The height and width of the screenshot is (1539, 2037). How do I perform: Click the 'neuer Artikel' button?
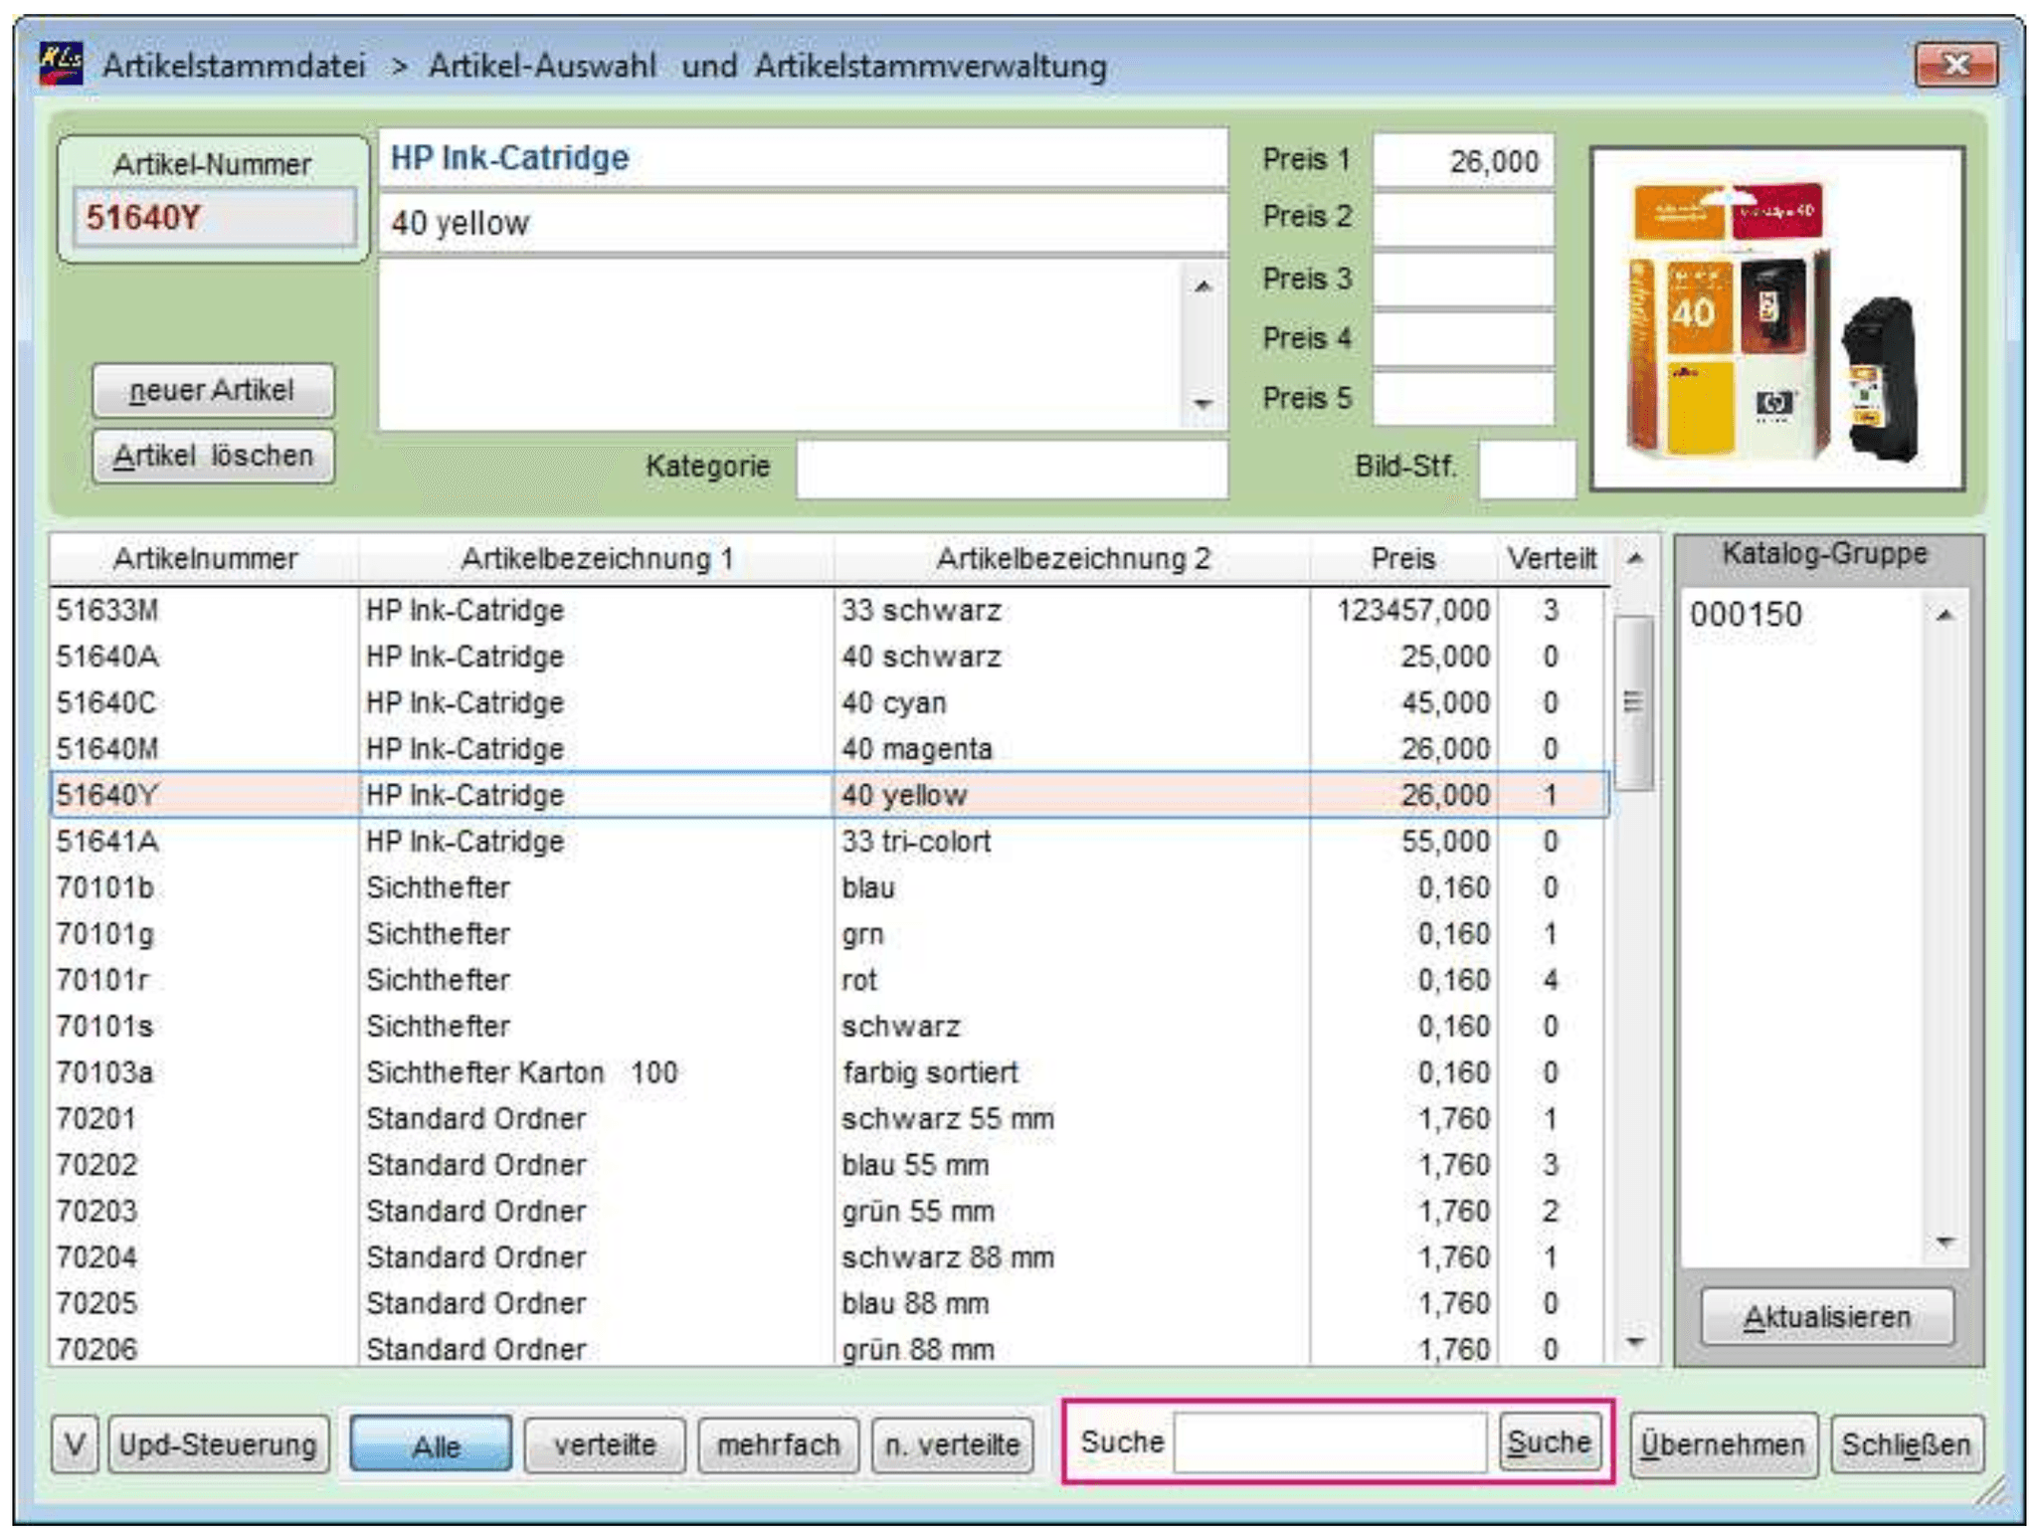pyautogui.click(x=213, y=390)
